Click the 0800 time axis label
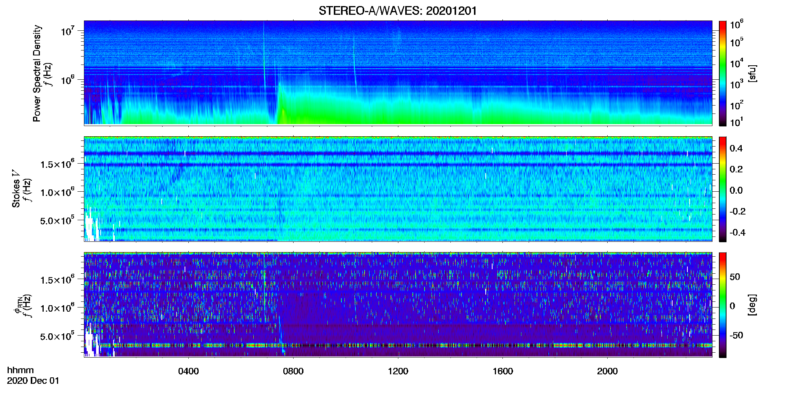 click(293, 371)
